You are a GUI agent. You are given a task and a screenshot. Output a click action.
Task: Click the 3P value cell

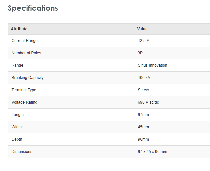click(x=140, y=53)
